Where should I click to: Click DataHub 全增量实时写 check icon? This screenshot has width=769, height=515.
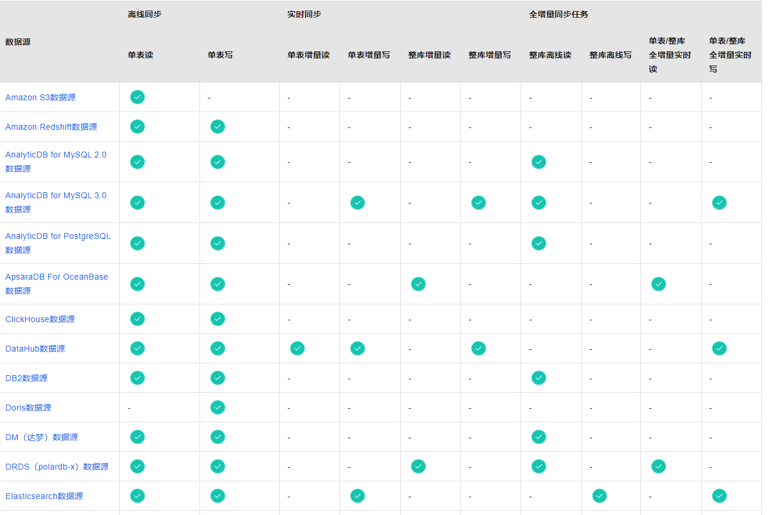click(x=719, y=349)
